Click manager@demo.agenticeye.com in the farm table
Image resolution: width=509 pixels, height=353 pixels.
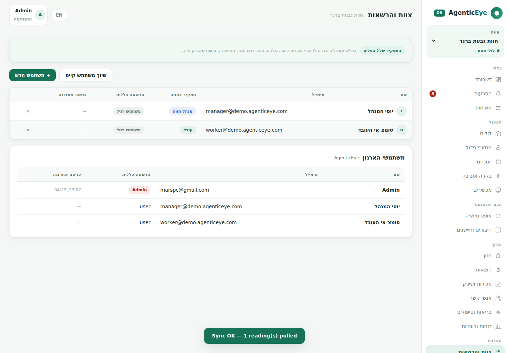click(247, 111)
